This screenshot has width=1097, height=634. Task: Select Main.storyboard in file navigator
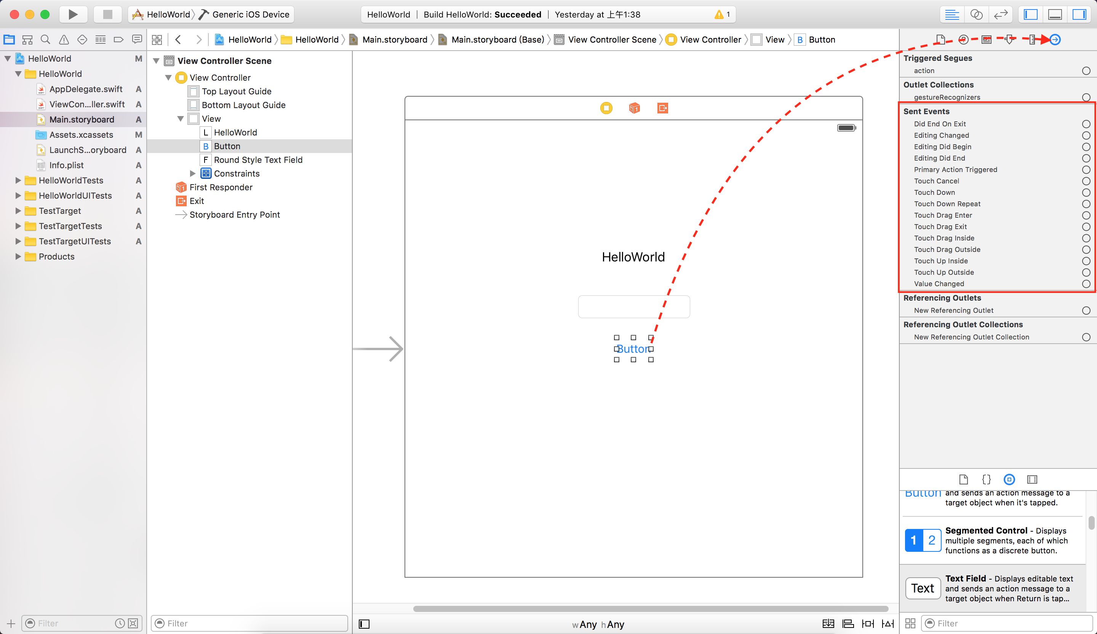82,119
